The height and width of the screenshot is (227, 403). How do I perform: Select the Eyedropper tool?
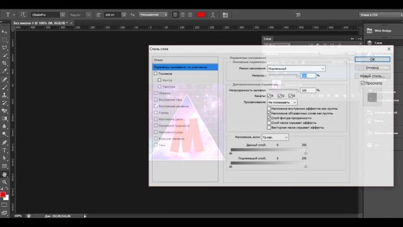pos(4,71)
